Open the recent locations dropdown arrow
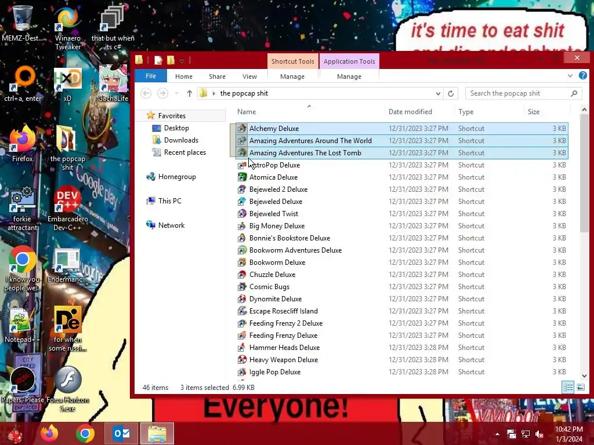 click(x=176, y=93)
